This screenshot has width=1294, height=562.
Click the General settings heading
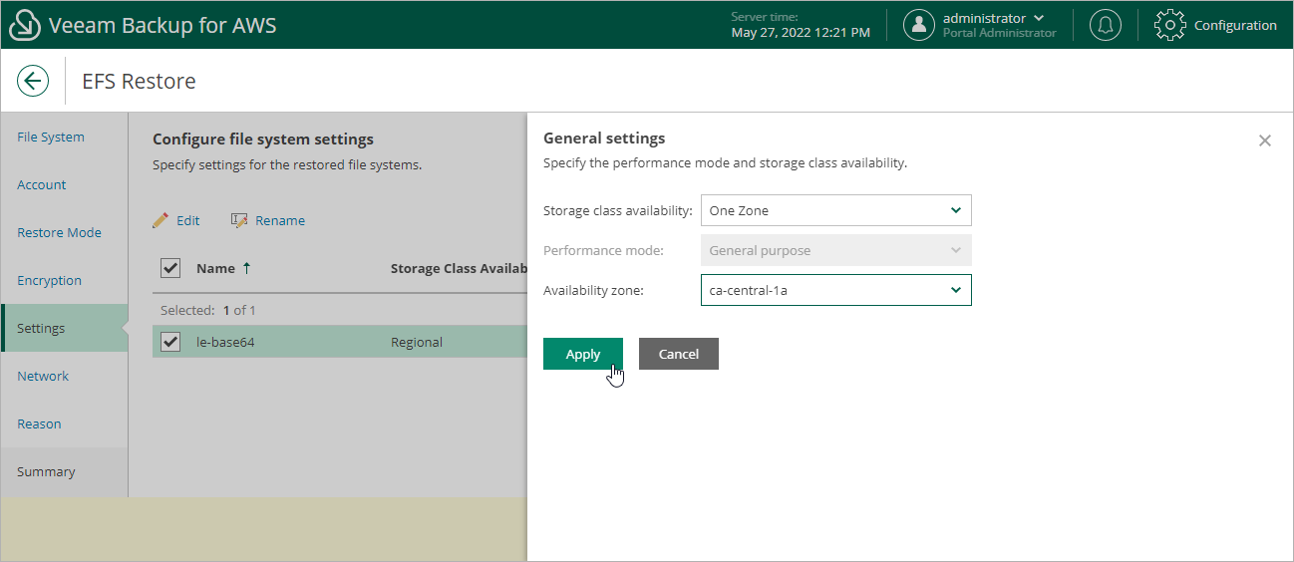tap(604, 139)
